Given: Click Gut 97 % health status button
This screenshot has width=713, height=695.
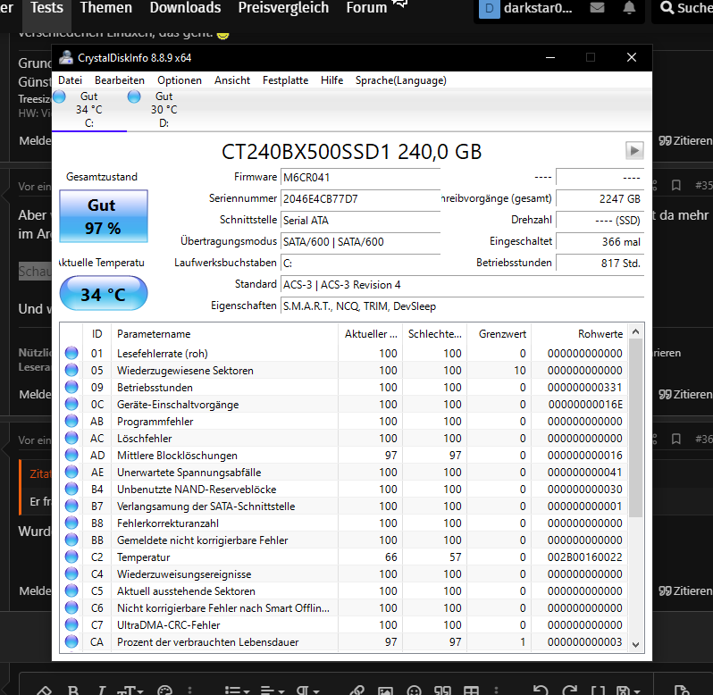Looking at the screenshot, I should 104,216.
